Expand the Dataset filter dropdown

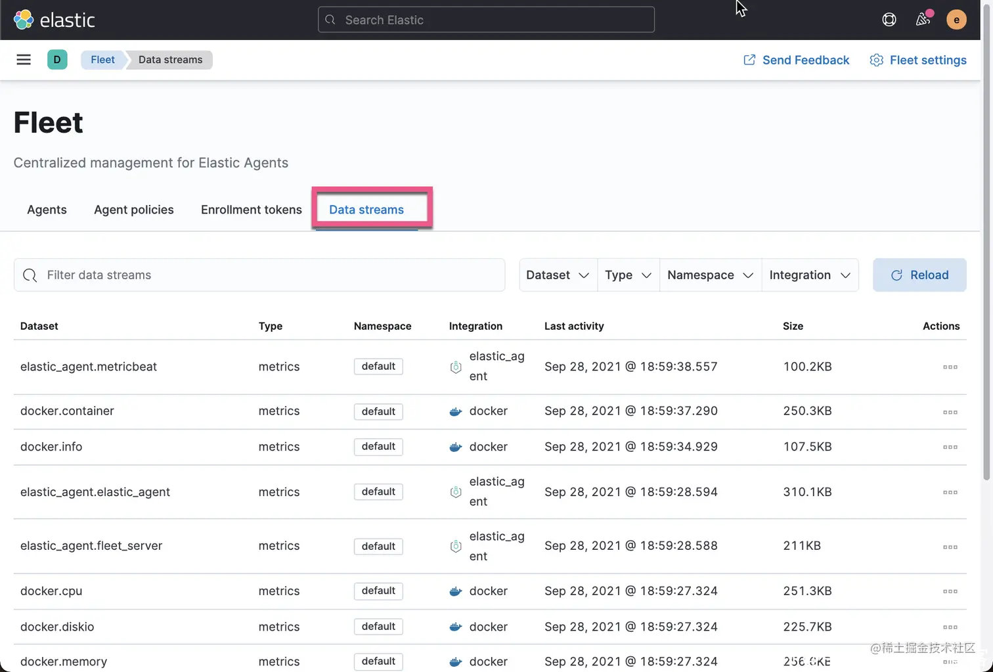coord(558,275)
